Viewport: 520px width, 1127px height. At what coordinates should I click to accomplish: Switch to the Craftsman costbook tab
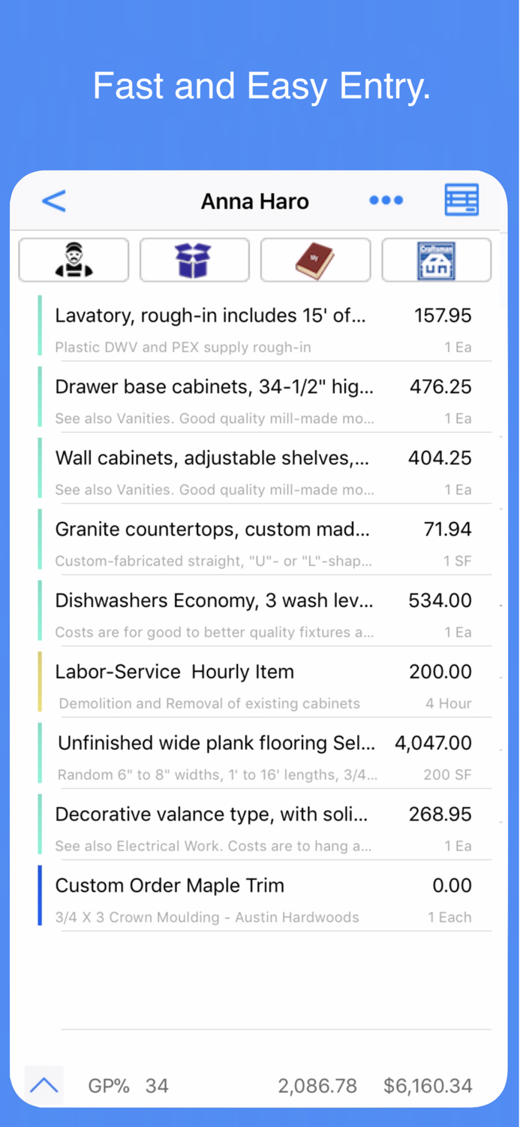[436, 259]
